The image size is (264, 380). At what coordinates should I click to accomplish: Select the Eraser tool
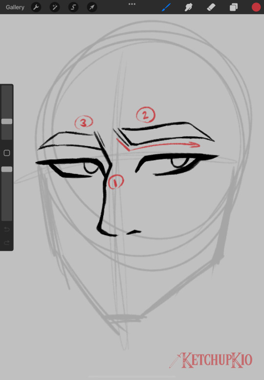tap(211, 7)
